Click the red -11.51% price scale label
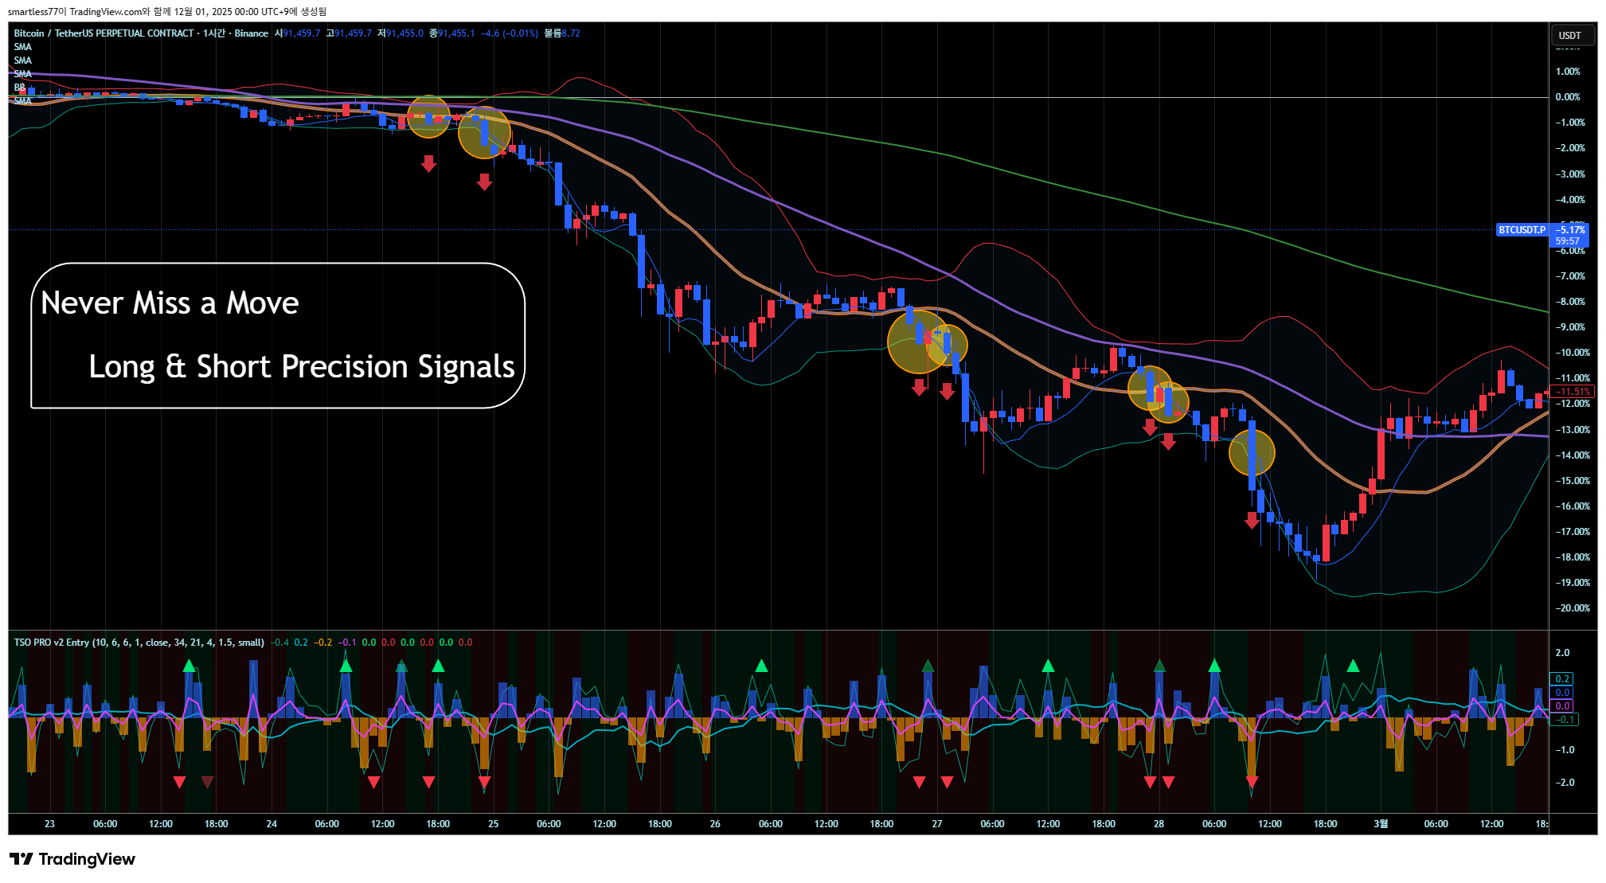Image resolution: width=1606 pixels, height=883 pixels. pyautogui.click(x=1573, y=392)
